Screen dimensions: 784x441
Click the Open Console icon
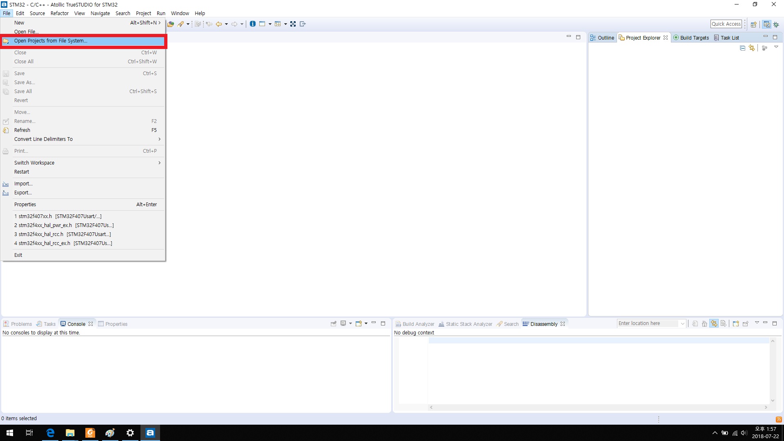pos(359,324)
